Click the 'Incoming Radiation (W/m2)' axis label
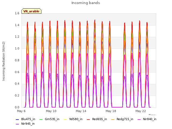 pos(3,61)
